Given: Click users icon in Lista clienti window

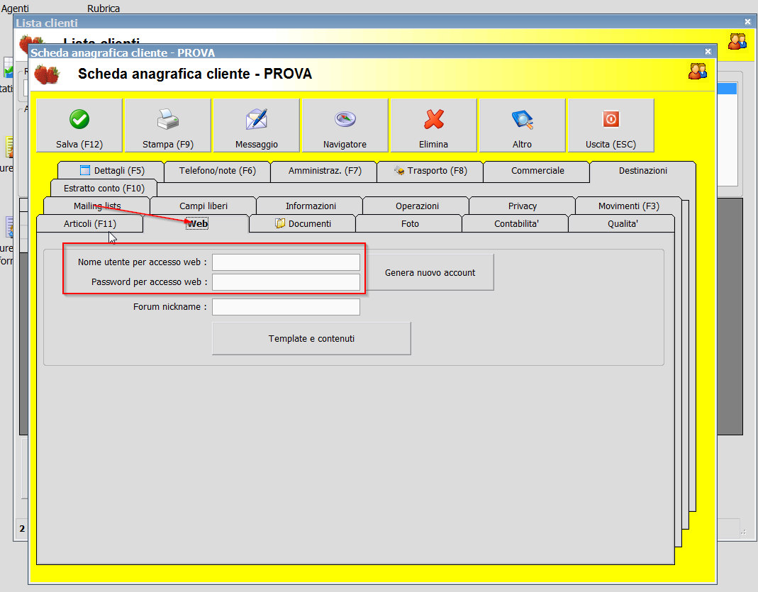Looking at the screenshot, I should tap(737, 41).
